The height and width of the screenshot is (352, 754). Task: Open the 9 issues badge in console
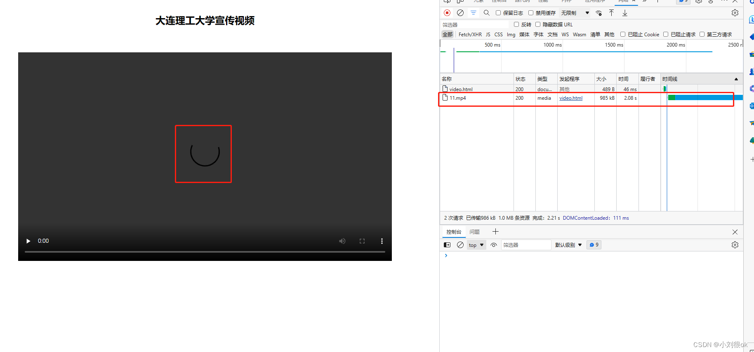594,245
